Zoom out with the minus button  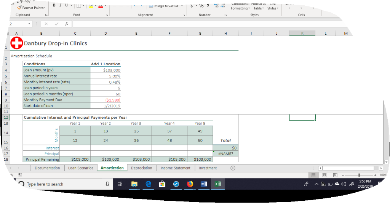[343, 175]
